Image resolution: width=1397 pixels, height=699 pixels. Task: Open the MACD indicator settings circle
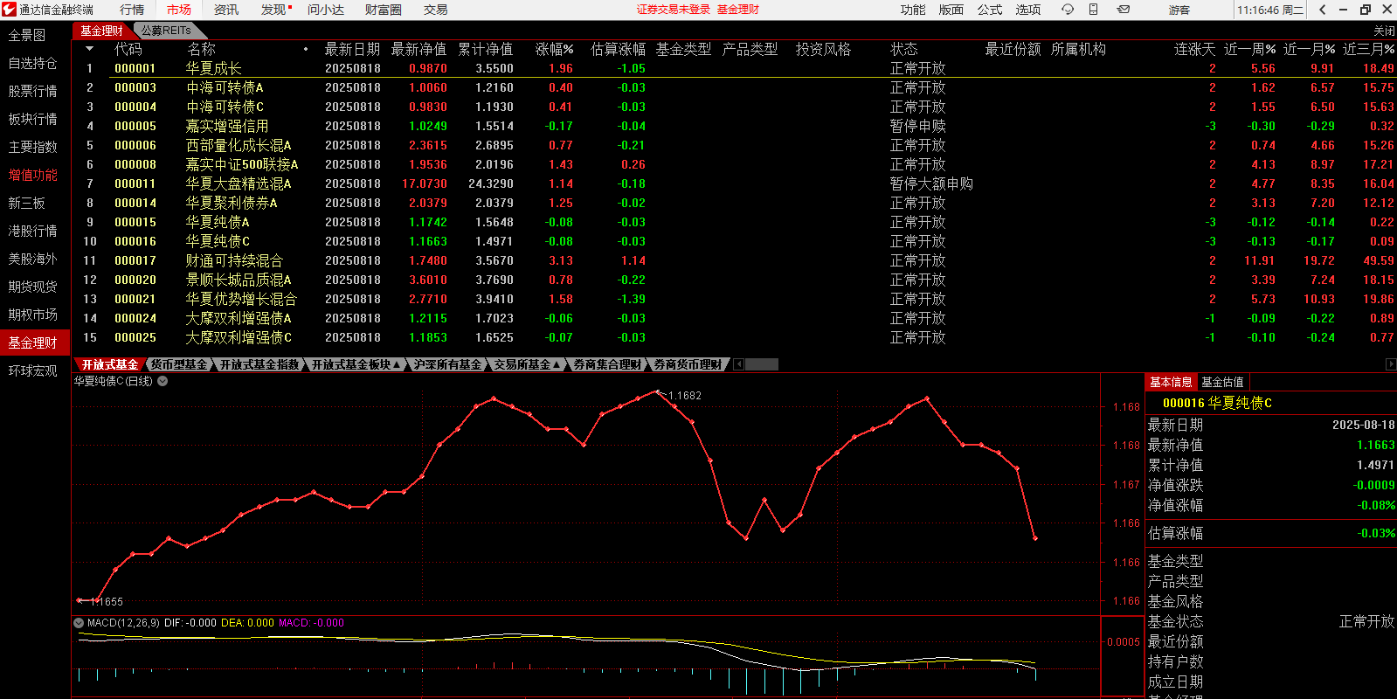point(79,623)
